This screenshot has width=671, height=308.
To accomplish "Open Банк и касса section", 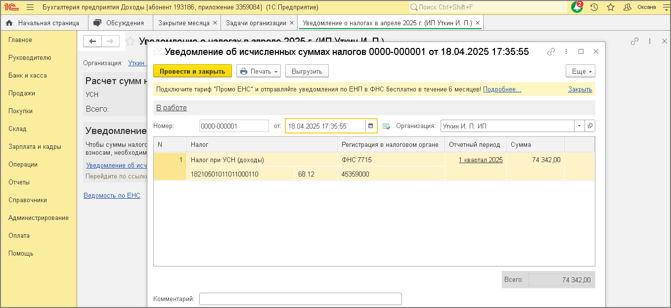I will click(28, 76).
